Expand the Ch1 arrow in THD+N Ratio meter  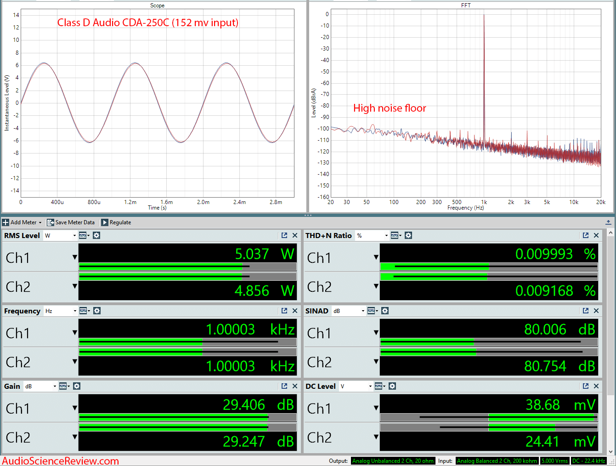pyautogui.click(x=376, y=257)
